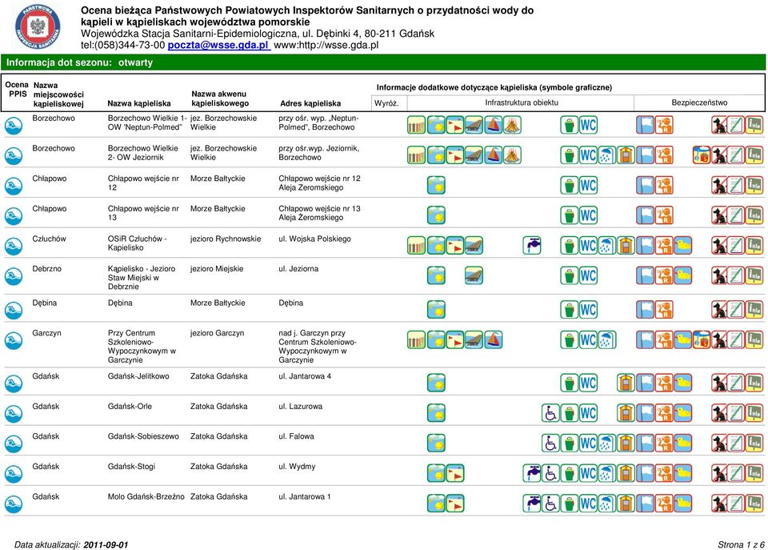768x550 pixels.
Task: Click the first-aid icon in Borzechowo Wielkie 2 row
Action: click(702, 155)
